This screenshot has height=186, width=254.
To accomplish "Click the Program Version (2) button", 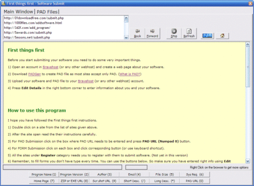I will point(74,175).
